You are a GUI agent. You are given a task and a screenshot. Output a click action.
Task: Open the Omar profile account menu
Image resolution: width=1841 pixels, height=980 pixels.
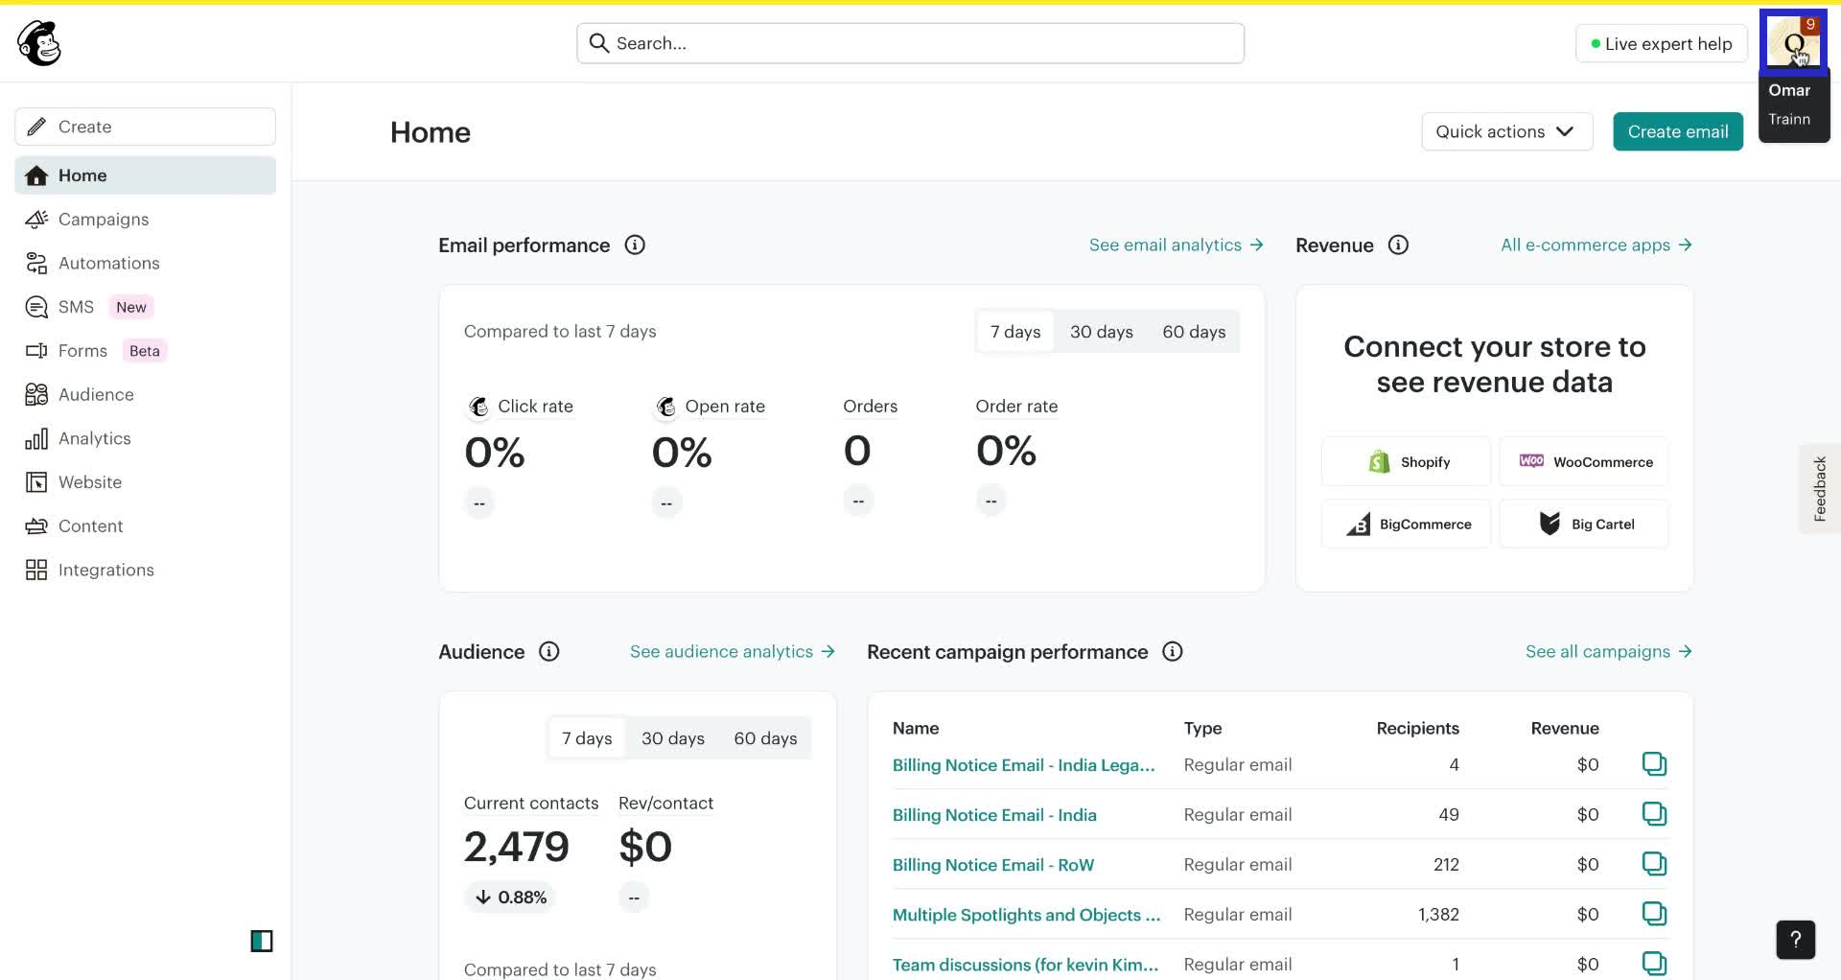(x=1795, y=42)
